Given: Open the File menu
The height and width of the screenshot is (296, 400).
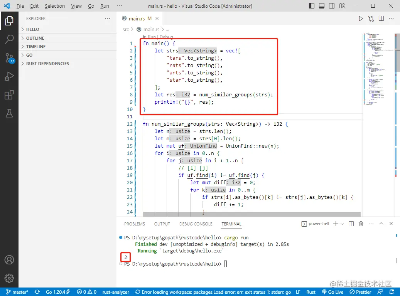Looking at the screenshot, I should pos(20,6).
